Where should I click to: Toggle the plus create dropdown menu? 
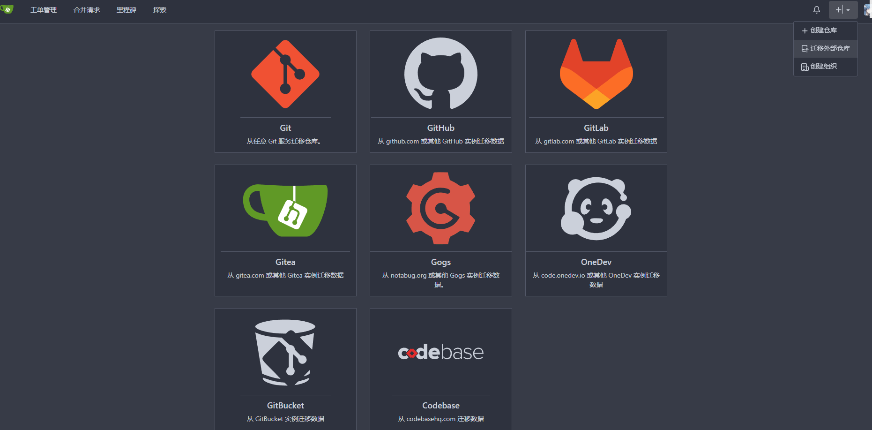842,10
